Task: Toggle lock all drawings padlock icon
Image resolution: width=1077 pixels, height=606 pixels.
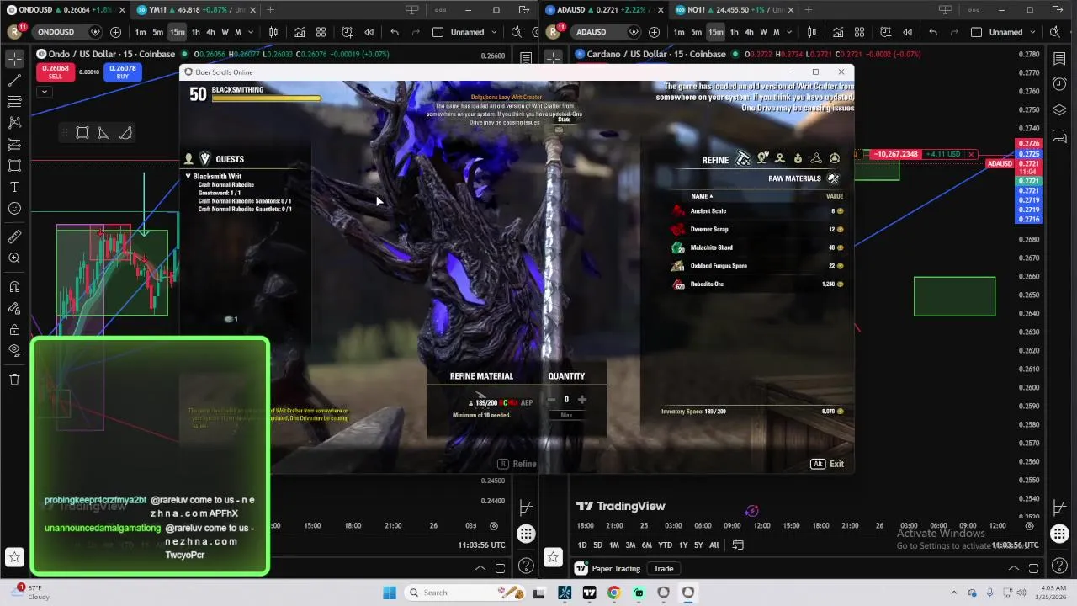Action: click(x=14, y=330)
